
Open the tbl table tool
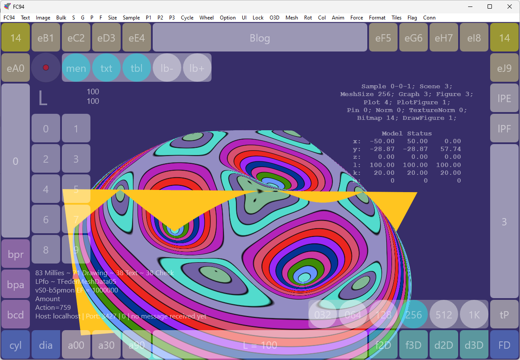pyautogui.click(x=137, y=68)
